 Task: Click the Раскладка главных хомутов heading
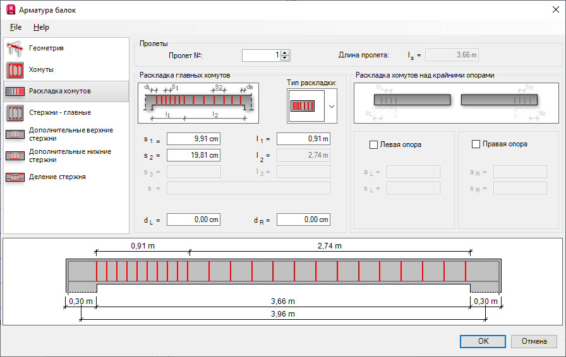(185, 75)
